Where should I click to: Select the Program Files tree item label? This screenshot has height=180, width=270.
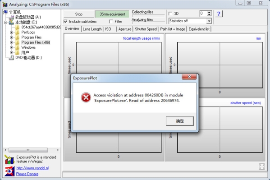(32, 37)
